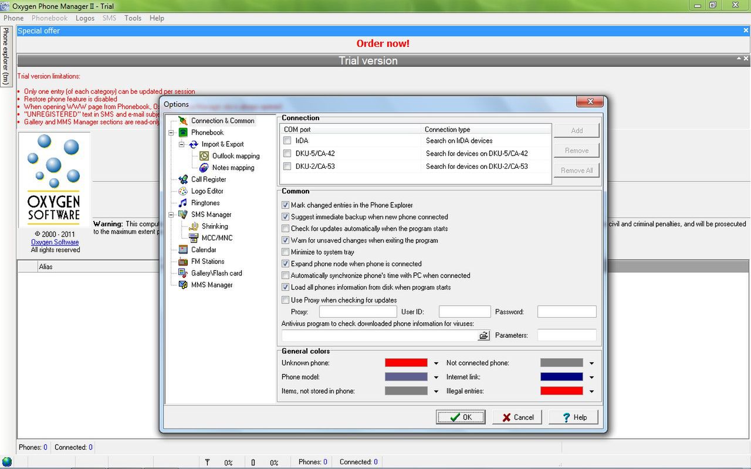Select the Ringtones section icon
751x469 pixels.
pos(182,202)
